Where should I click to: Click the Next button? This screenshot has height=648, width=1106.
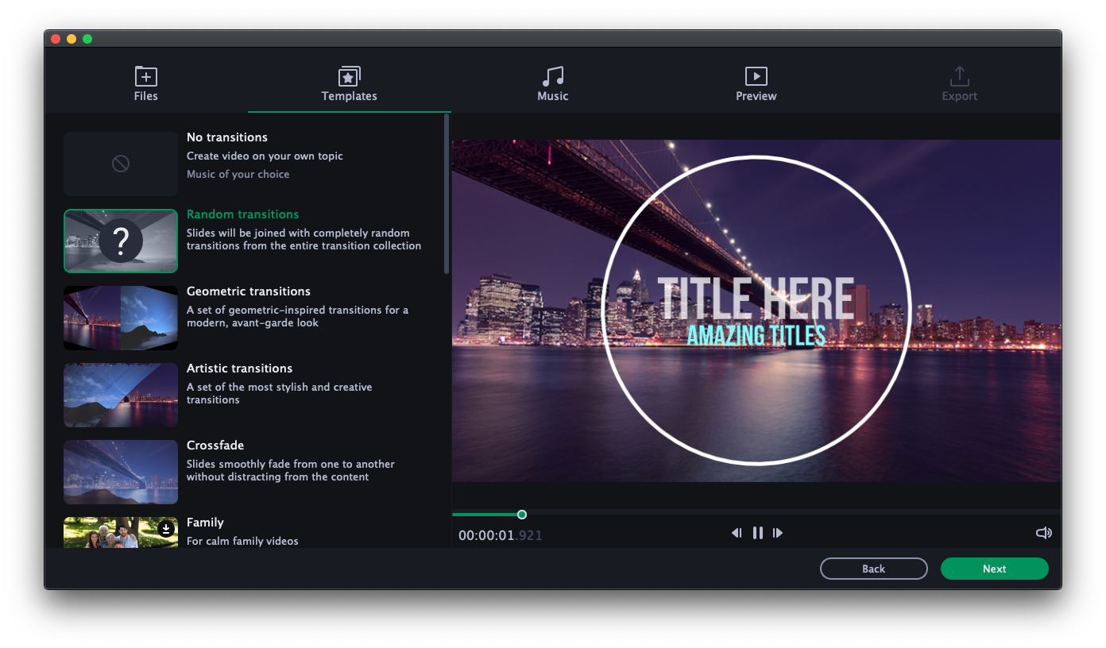pos(994,569)
